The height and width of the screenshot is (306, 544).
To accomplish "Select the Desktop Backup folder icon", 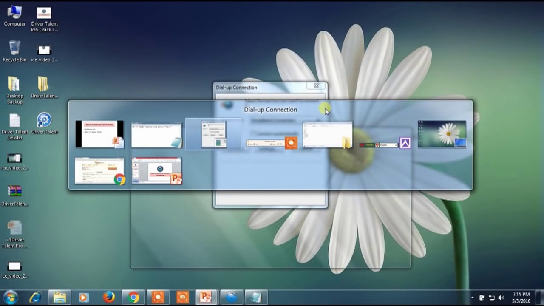I will tap(14, 91).
